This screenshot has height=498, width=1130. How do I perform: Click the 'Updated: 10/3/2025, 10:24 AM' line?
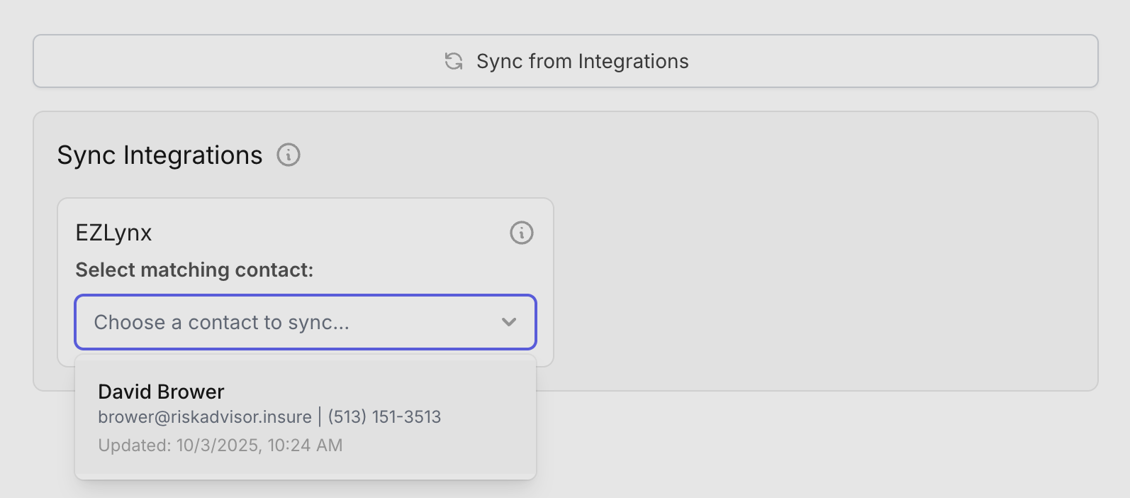tap(220, 446)
